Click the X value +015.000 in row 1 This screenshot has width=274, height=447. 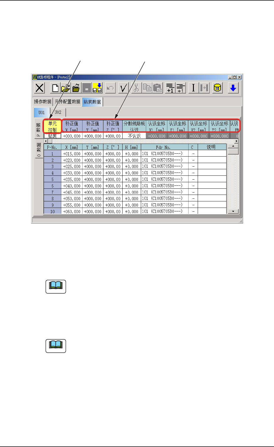(72, 154)
